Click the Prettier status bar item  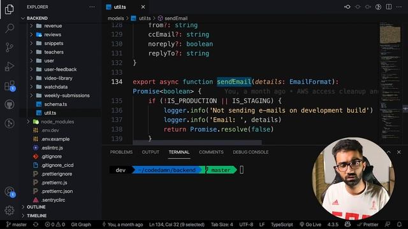pyautogui.click(x=368, y=225)
